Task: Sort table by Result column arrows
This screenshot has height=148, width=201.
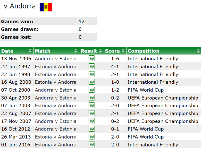Action: [100, 51]
